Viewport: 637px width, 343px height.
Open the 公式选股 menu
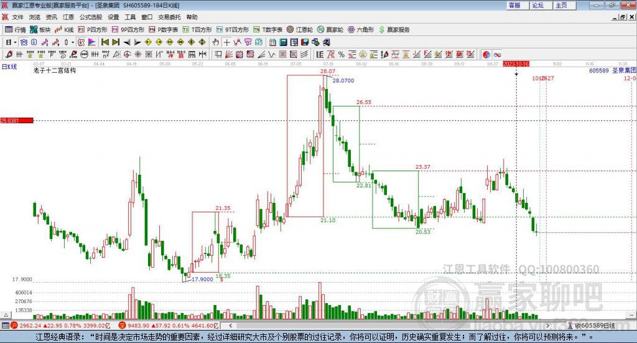click(x=91, y=17)
